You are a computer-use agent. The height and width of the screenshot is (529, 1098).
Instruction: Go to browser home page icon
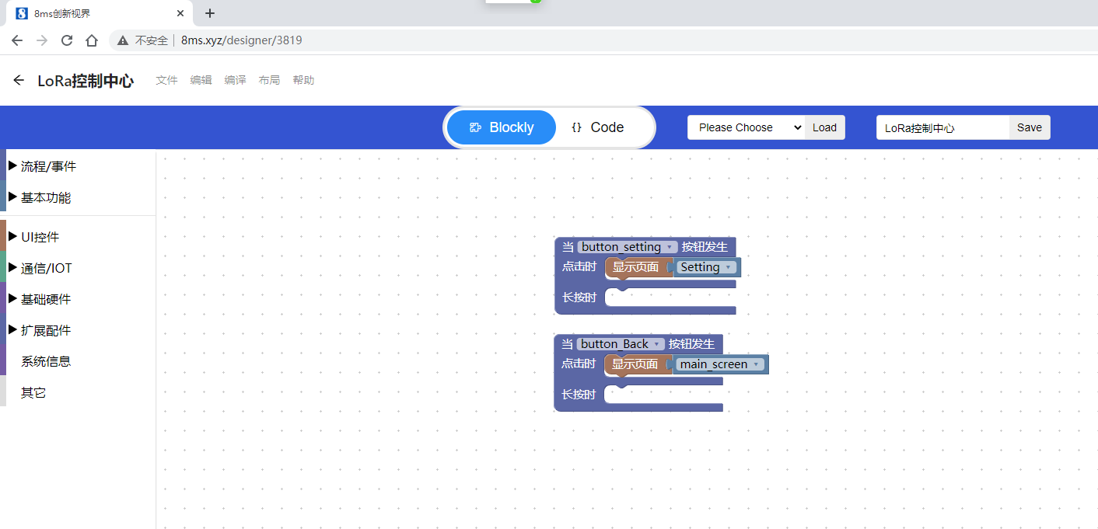click(x=92, y=40)
